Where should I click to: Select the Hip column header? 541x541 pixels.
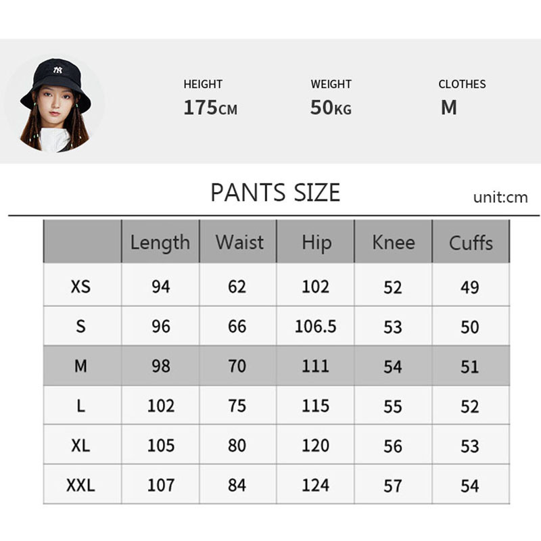point(316,242)
